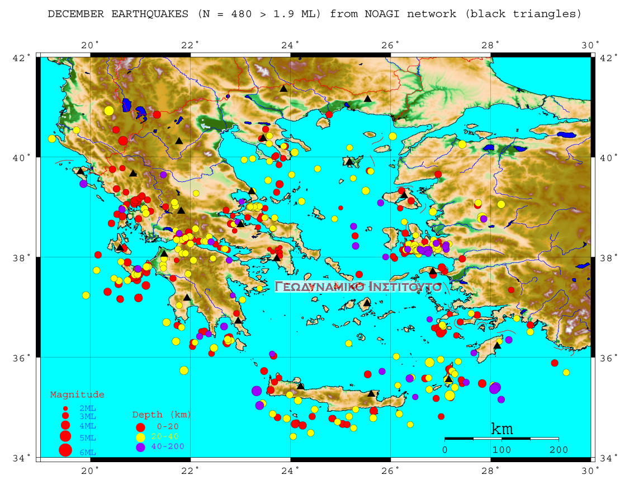
Task: Click the 34° latitude label on left axis
Action: click(x=22, y=458)
